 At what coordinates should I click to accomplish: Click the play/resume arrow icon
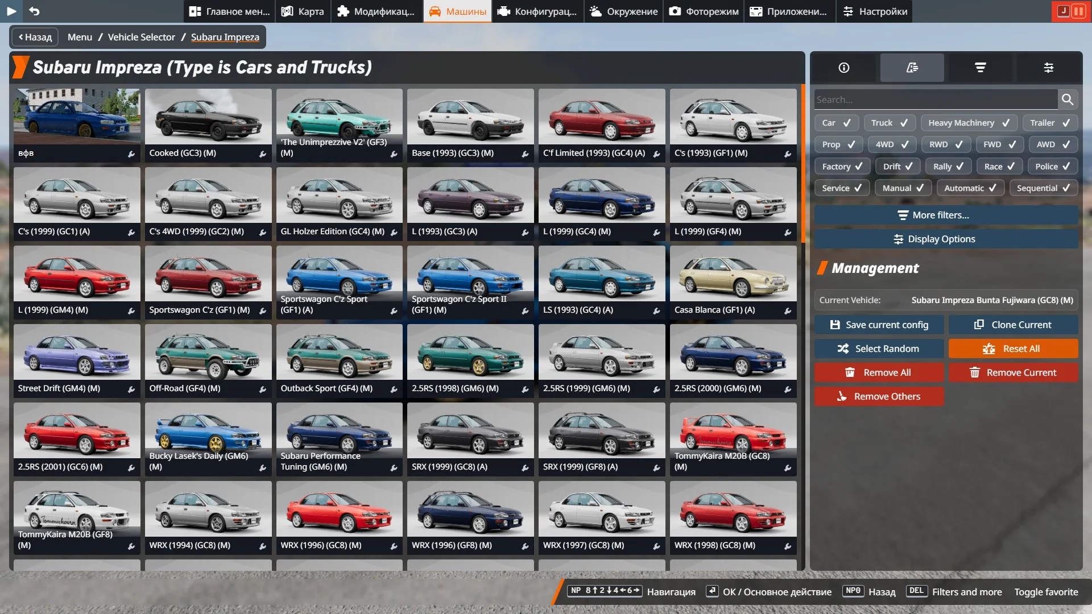click(x=11, y=11)
